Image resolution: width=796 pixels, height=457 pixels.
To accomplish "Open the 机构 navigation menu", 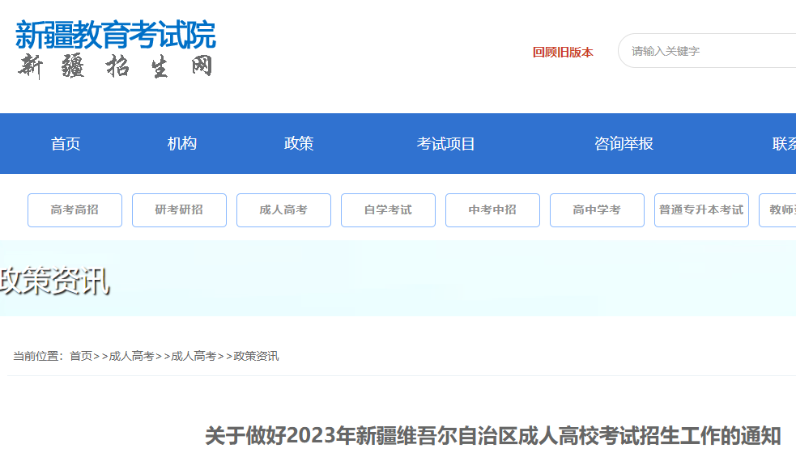I will (x=181, y=143).
